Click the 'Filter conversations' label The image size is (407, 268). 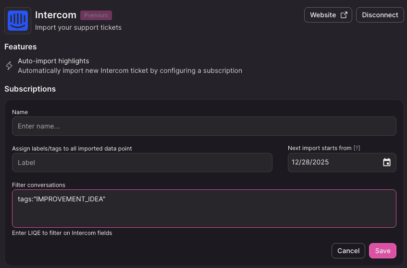tap(38, 185)
